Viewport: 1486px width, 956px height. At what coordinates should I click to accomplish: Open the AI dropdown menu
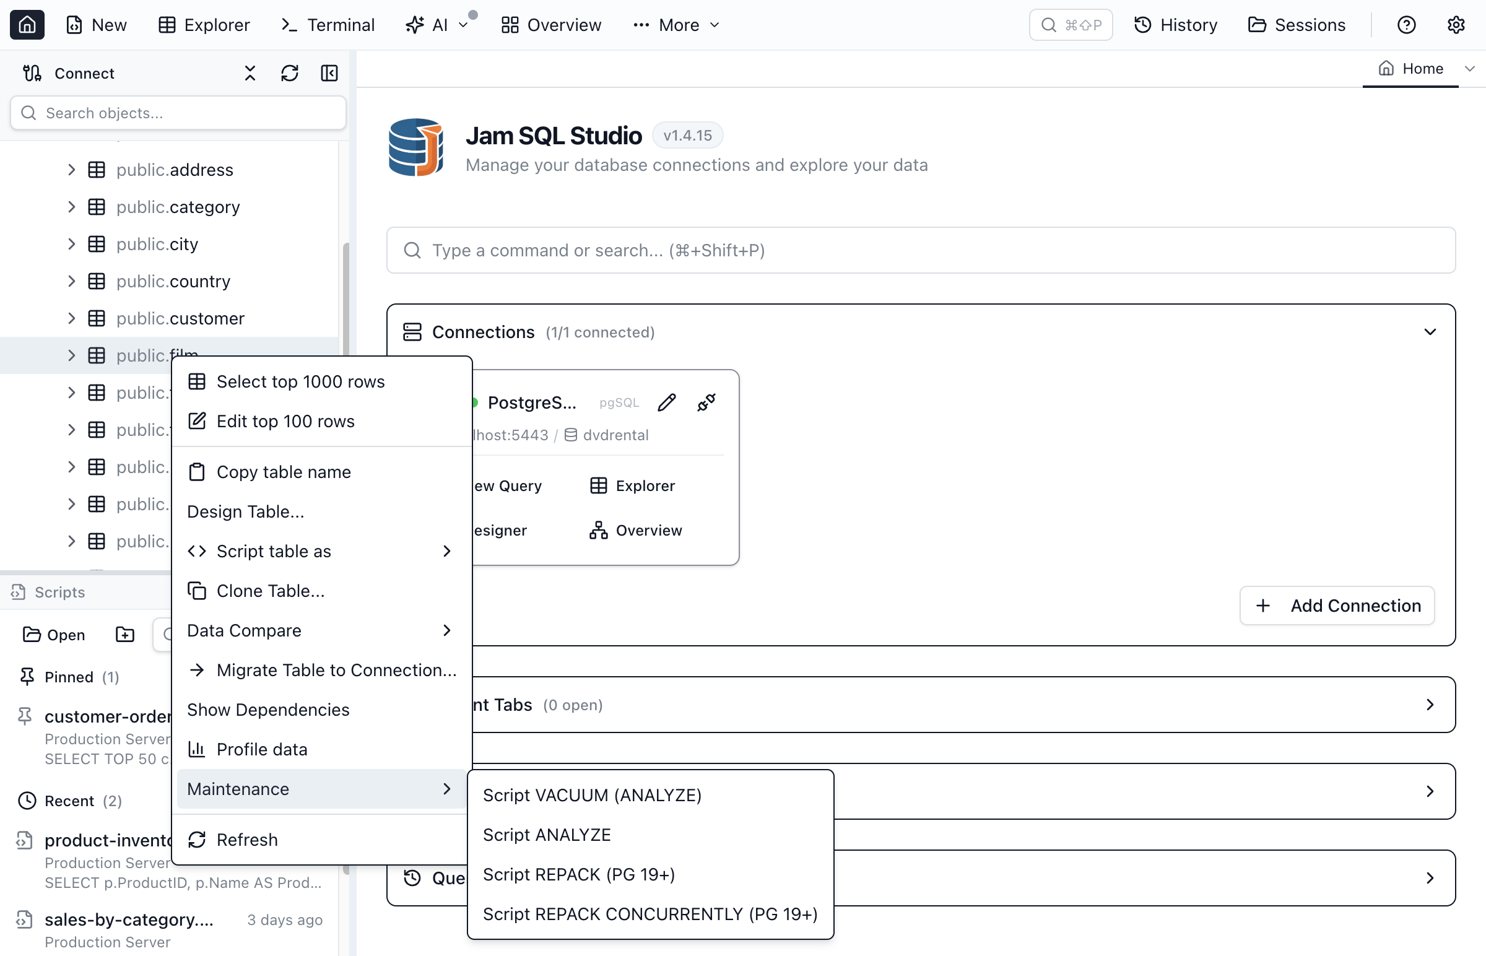437,25
